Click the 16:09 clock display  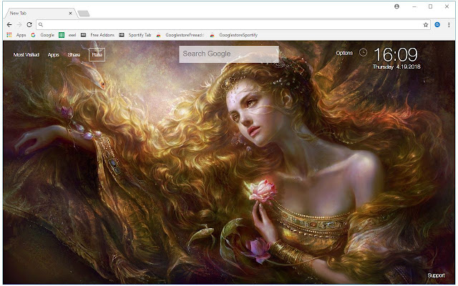pos(396,54)
